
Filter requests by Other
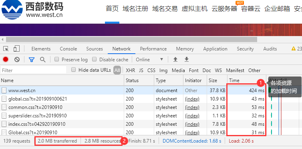tap(254, 70)
